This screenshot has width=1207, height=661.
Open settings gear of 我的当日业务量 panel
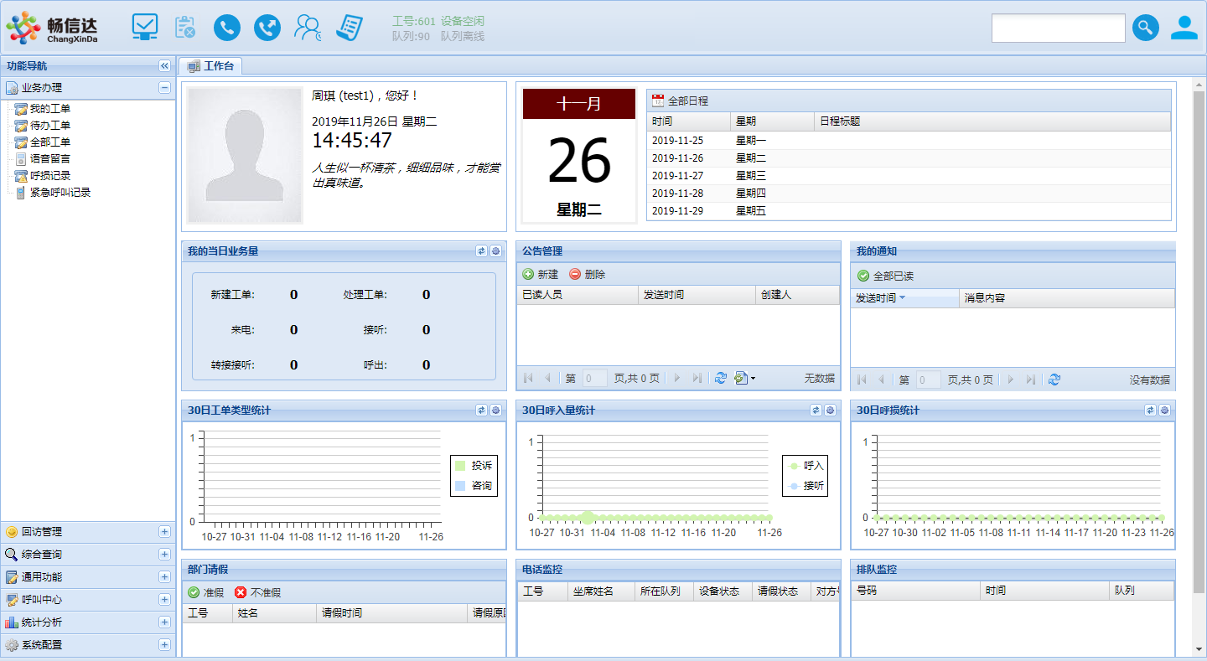(x=495, y=251)
